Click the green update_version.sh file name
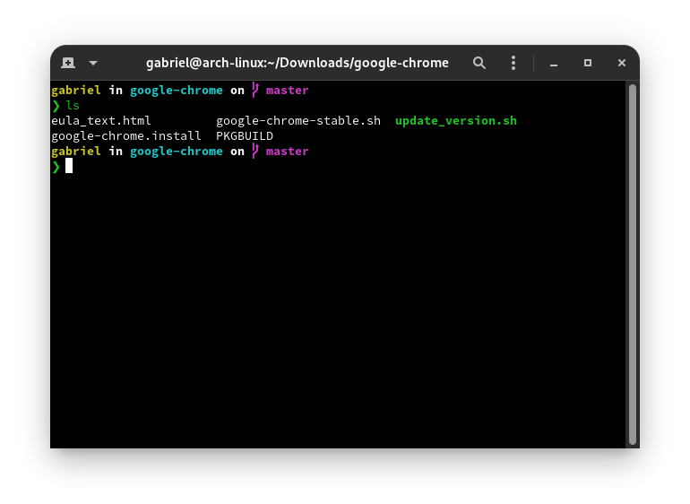Viewport: 690px width, 504px height. [455, 120]
